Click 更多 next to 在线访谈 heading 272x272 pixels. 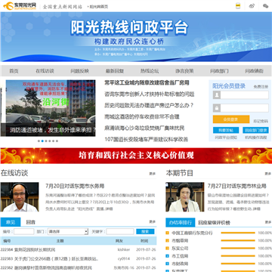coord(153,174)
